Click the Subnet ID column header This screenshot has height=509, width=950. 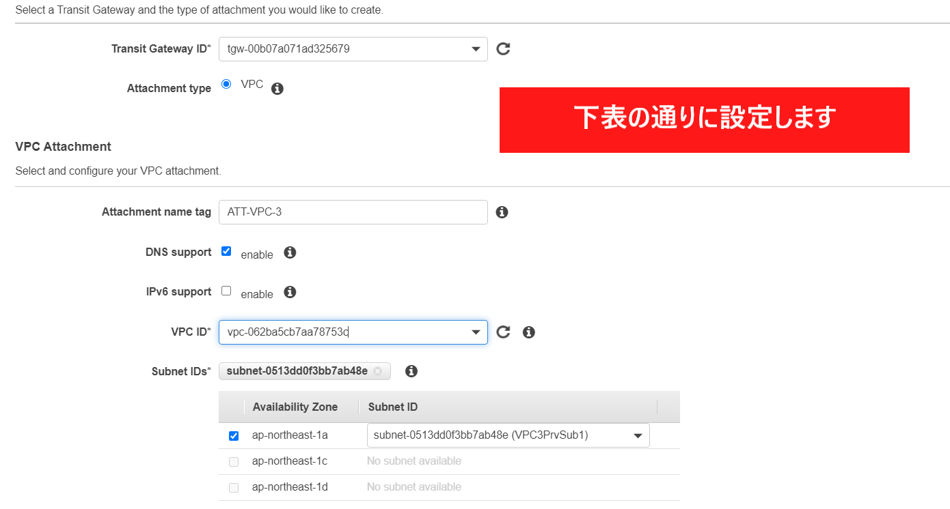coord(393,407)
